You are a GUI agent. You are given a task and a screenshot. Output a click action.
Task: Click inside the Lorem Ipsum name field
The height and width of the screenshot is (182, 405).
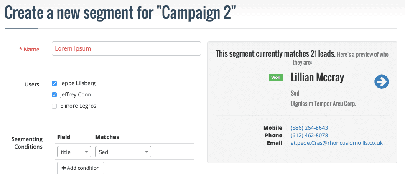point(126,48)
